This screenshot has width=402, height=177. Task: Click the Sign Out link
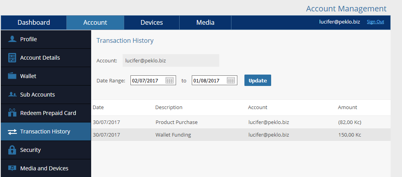point(375,22)
